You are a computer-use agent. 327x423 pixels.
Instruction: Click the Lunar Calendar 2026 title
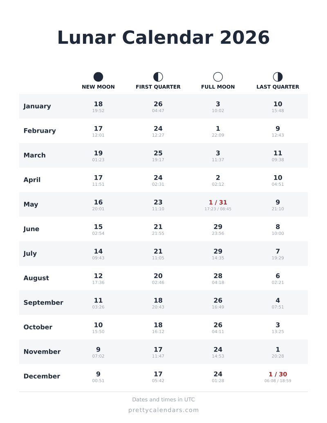click(163, 37)
